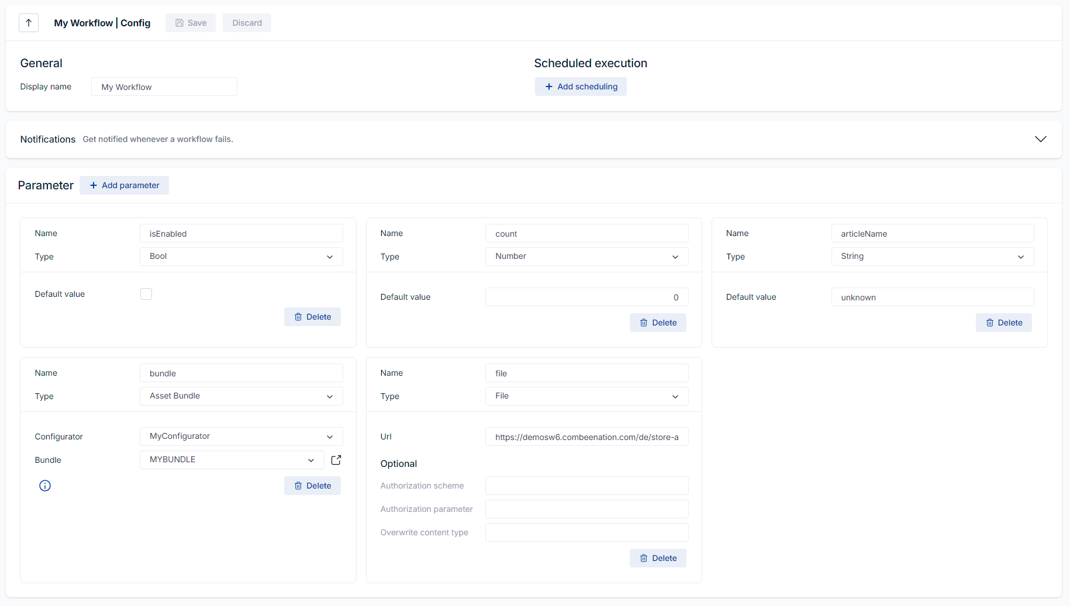Image resolution: width=1070 pixels, height=606 pixels.
Task: Delete the bundle parameter
Action: tap(312, 485)
